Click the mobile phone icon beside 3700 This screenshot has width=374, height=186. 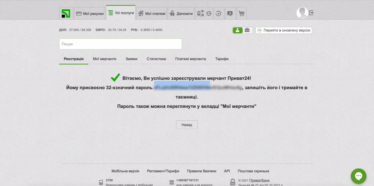click(x=101, y=182)
